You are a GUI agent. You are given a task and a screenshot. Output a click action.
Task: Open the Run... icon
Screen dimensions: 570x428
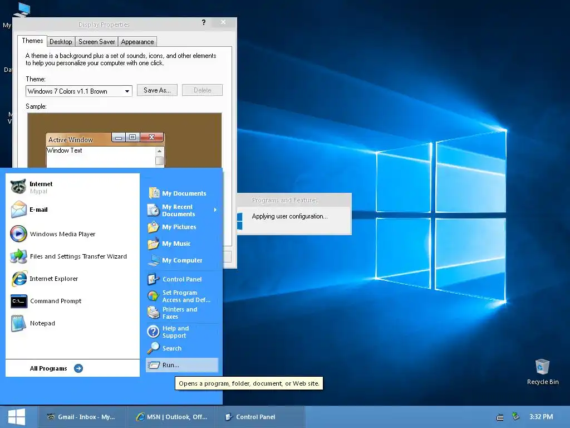pos(154,364)
